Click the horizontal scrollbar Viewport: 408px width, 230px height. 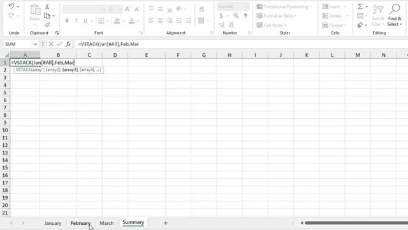pos(356,223)
